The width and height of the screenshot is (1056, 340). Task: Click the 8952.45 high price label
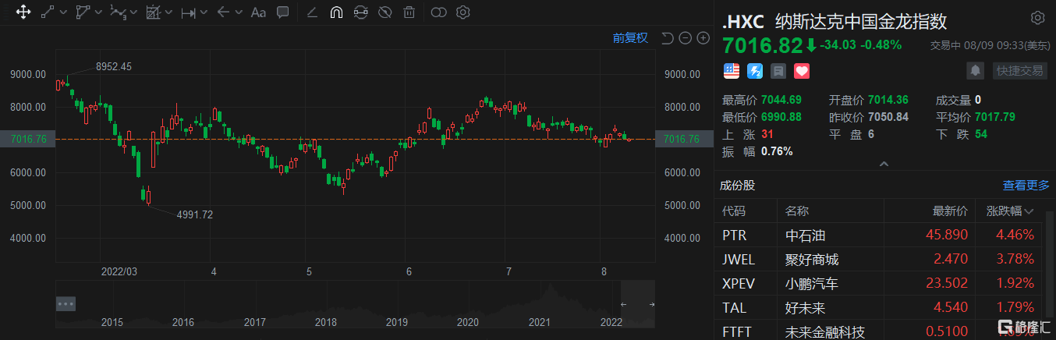(x=114, y=67)
